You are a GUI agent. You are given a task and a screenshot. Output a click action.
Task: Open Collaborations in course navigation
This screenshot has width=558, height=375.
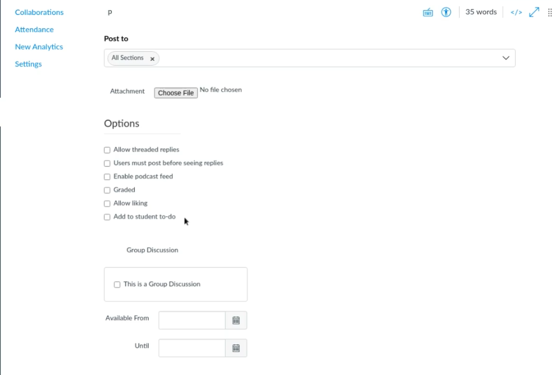pyautogui.click(x=39, y=12)
